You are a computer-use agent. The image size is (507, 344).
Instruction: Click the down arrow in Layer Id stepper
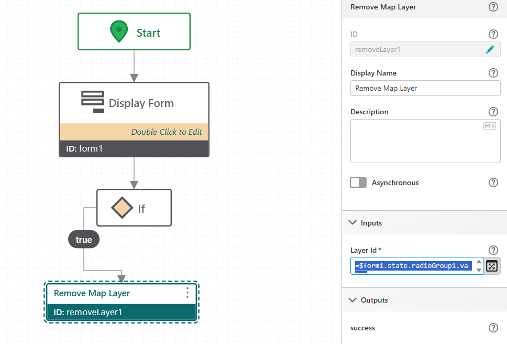click(x=479, y=270)
